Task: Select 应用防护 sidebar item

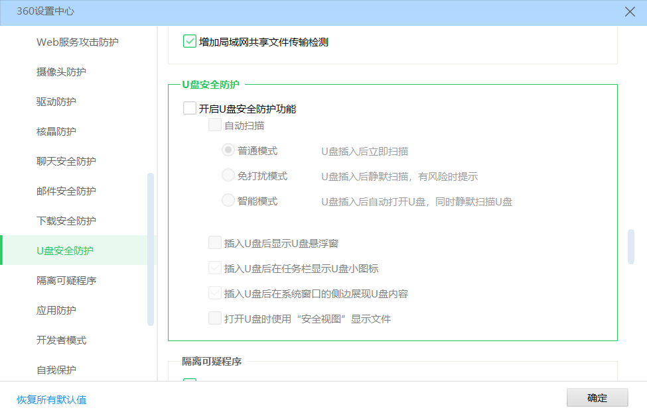Action: click(x=56, y=311)
